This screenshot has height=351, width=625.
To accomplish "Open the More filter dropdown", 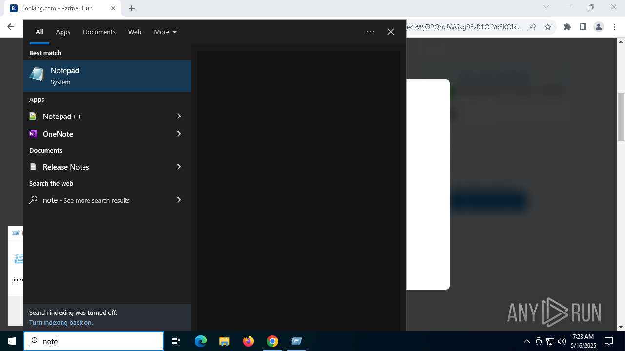I will [166, 32].
